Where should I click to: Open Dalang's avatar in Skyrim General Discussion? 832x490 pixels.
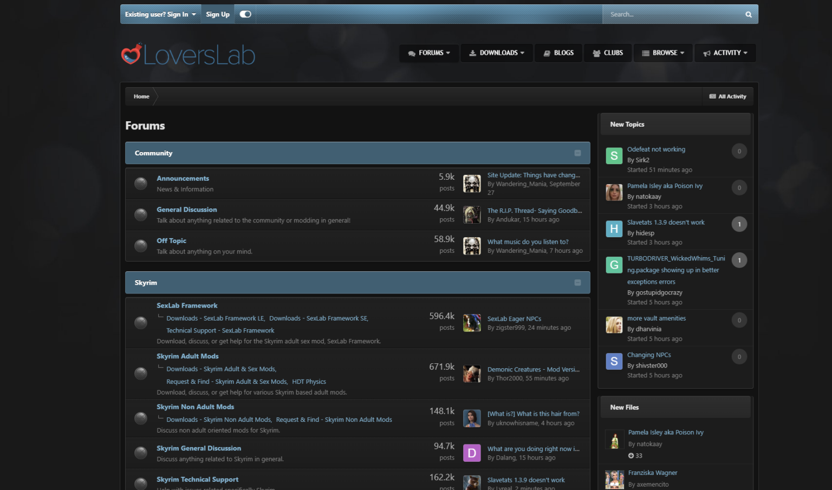click(472, 453)
